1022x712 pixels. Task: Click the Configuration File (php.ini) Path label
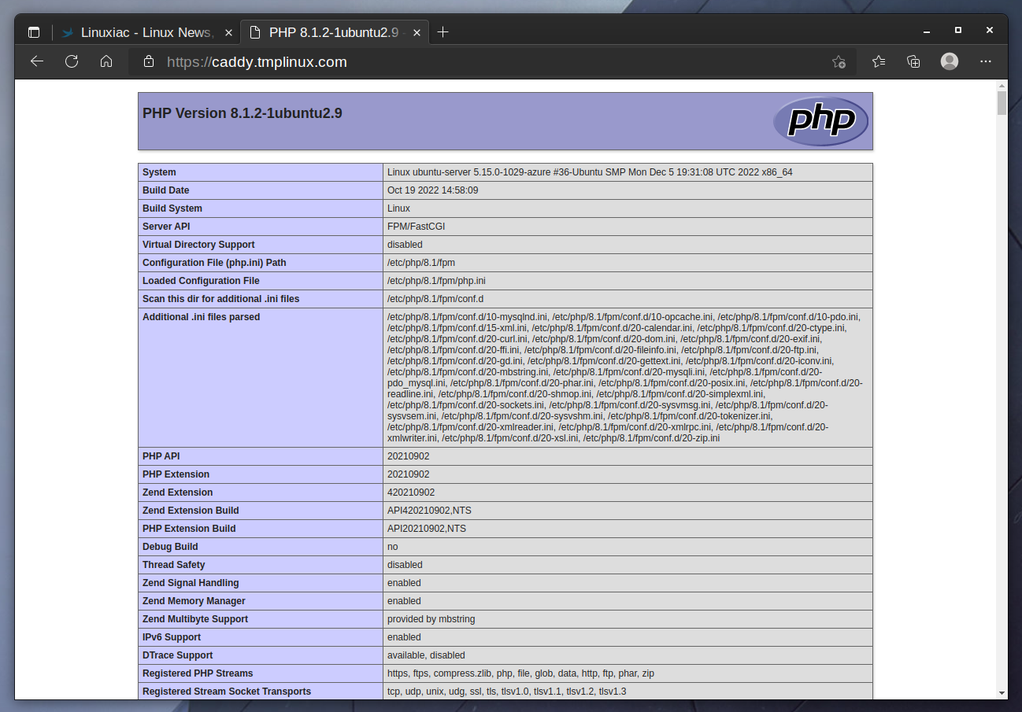pyautogui.click(x=214, y=263)
